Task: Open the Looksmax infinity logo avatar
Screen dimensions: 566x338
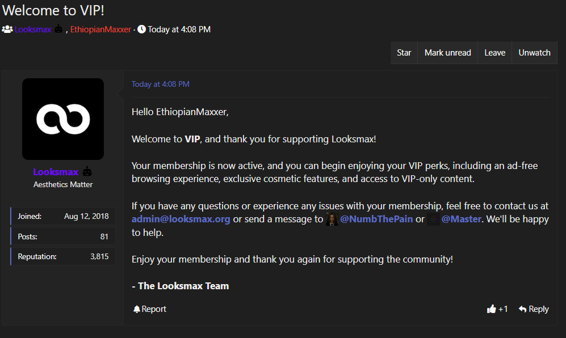Action: point(63,119)
